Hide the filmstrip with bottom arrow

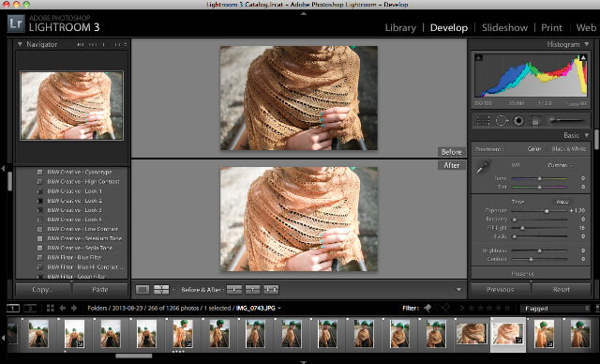304,361
